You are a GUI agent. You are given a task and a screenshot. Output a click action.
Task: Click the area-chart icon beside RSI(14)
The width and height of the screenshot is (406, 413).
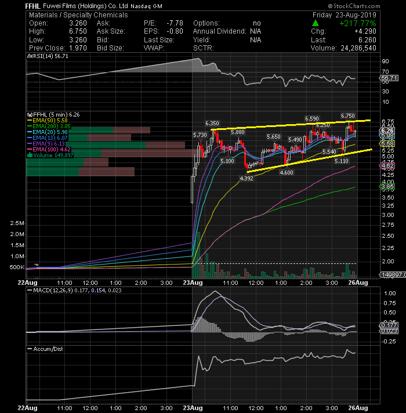click(30, 56)
